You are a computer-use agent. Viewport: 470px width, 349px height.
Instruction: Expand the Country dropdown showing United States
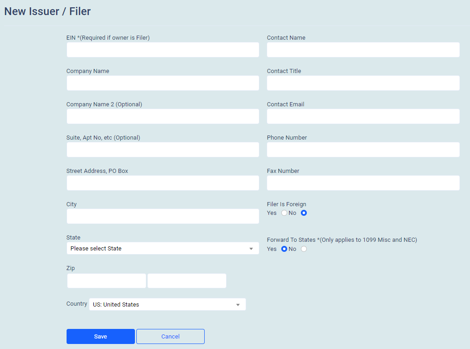point(167,304)
